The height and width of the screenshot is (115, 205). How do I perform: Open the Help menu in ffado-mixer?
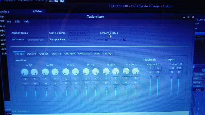pyautogui.click(x=26, y=21)
